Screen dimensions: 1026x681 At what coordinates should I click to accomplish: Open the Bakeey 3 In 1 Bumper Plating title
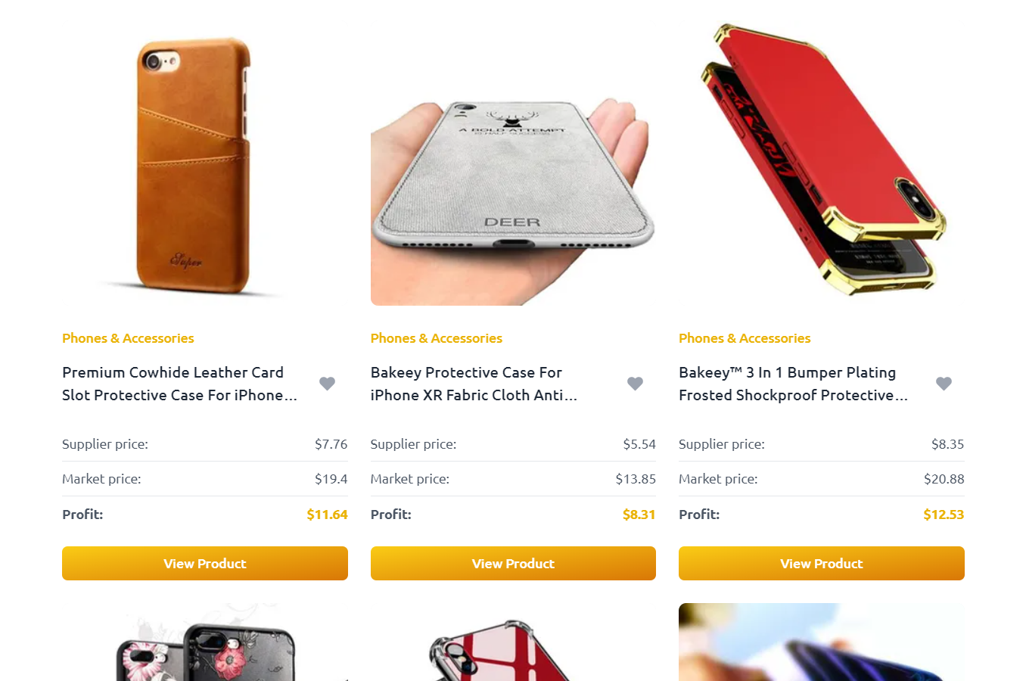(793, 384)
